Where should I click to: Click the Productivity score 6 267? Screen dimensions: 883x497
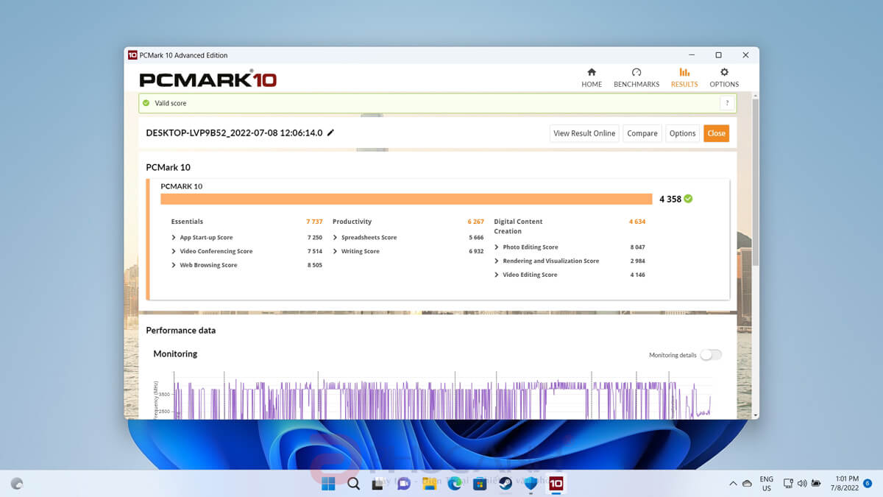coord(475,222)
